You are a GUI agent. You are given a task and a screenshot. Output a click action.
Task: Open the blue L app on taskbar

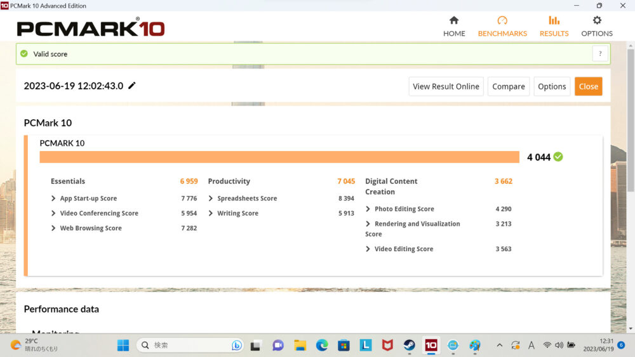pos(366,346)
